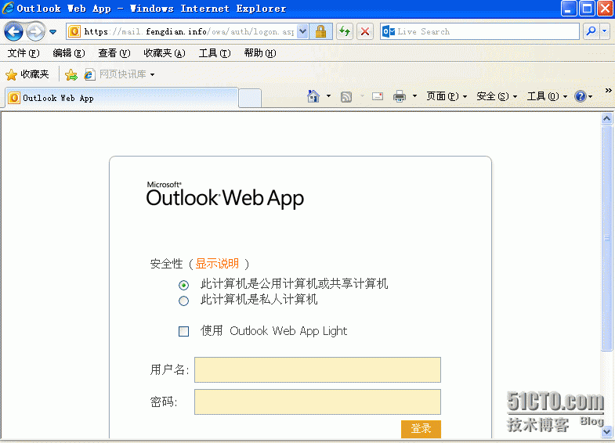Open the 收藏夹(A) menu
This screenshot has height=443, width=615.
[165, 53]
